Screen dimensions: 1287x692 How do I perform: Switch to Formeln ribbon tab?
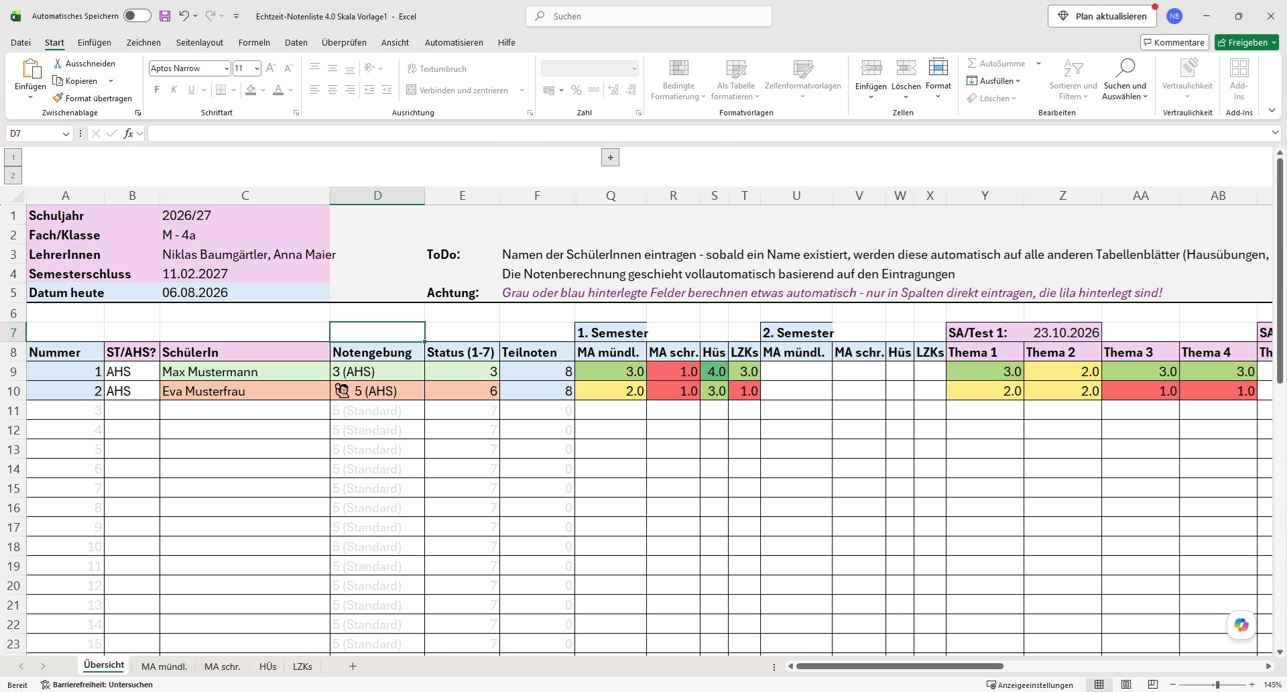coord(254,42)
